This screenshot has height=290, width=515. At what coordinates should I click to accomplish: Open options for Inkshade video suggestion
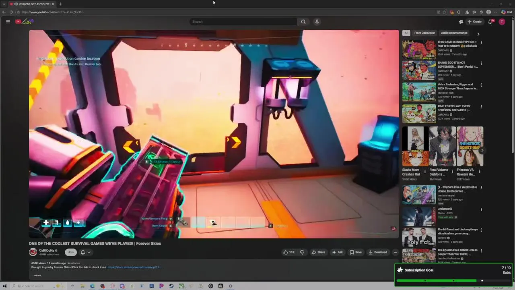(481, 42)
